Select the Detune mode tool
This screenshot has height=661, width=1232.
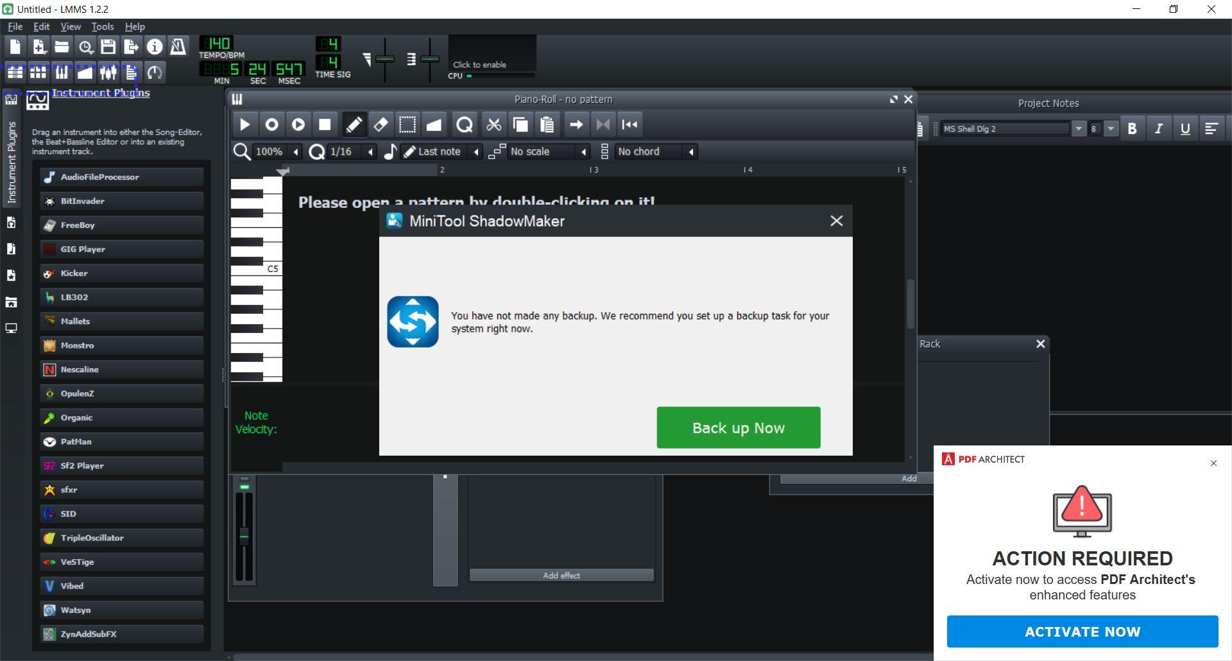[434, 124]
